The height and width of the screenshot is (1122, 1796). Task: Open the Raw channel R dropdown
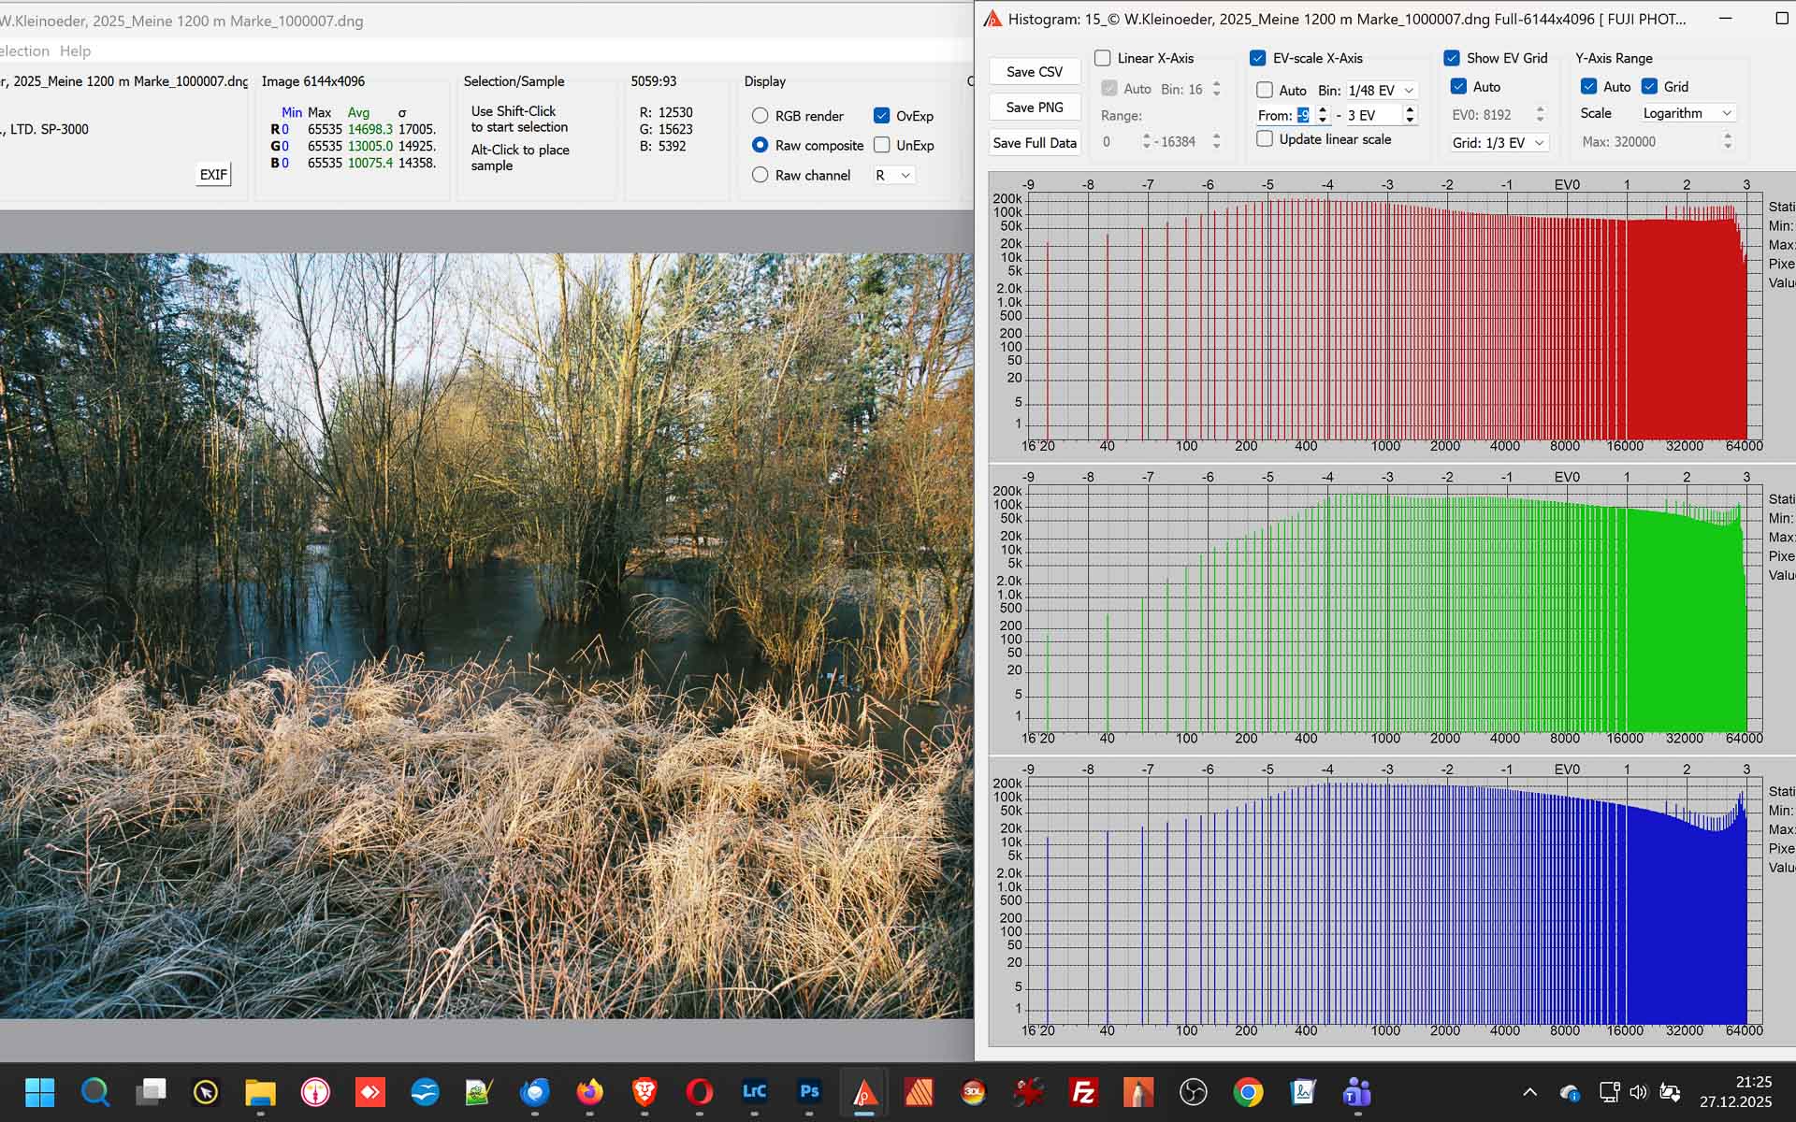coord(892,175)
